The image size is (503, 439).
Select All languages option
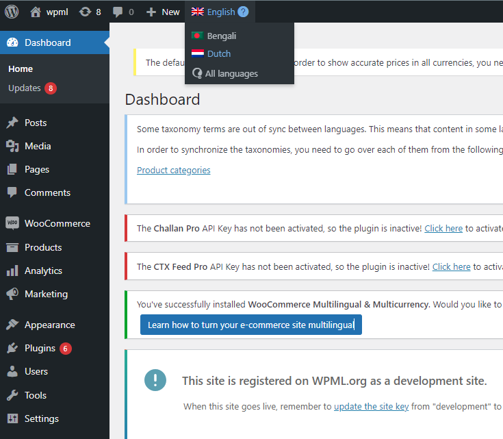[x=231, y=73]
